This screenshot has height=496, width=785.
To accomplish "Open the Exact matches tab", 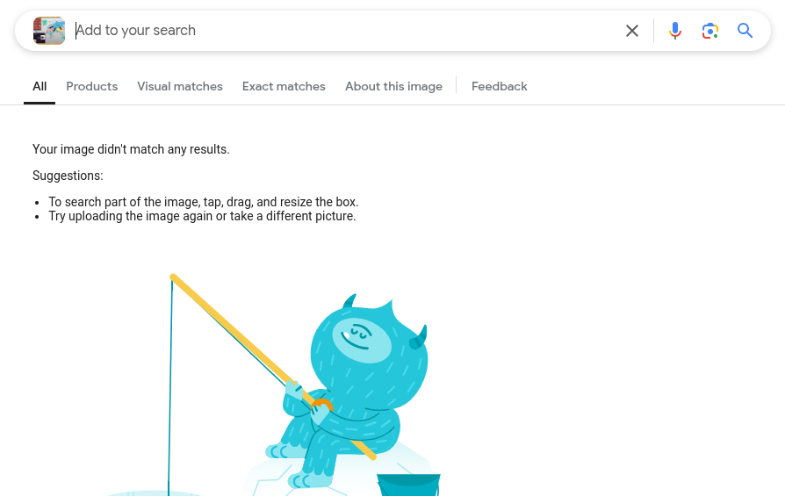I will [284, 86].
